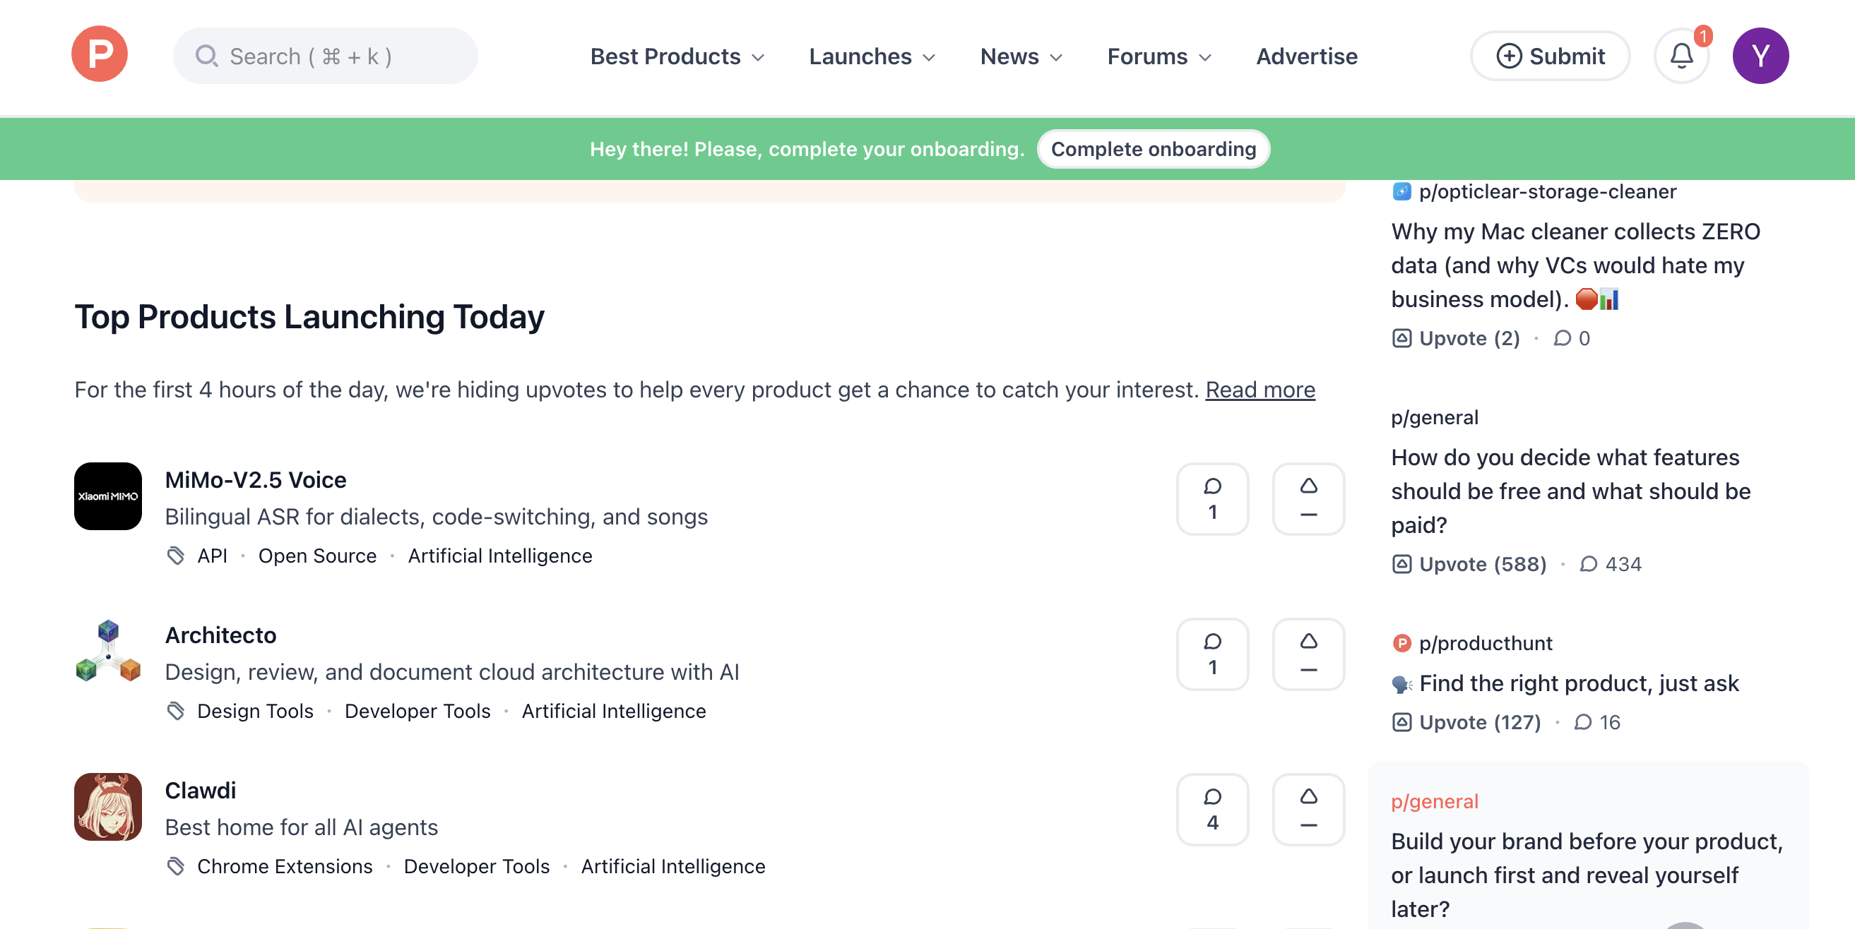Click the upvote triangle for Clawdi

1308,810
